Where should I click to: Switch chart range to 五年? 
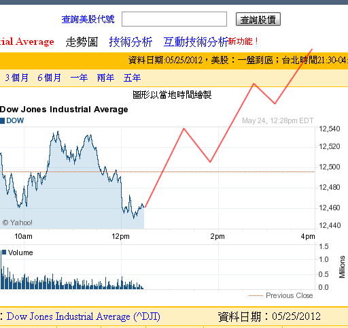(x=132, y=78)
